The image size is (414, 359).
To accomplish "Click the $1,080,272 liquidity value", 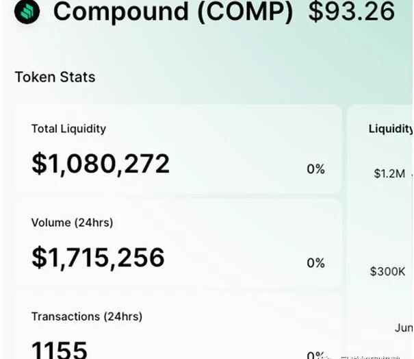I will click(101, 164).
